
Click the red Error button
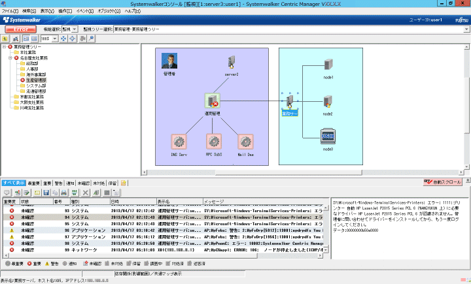20,29
